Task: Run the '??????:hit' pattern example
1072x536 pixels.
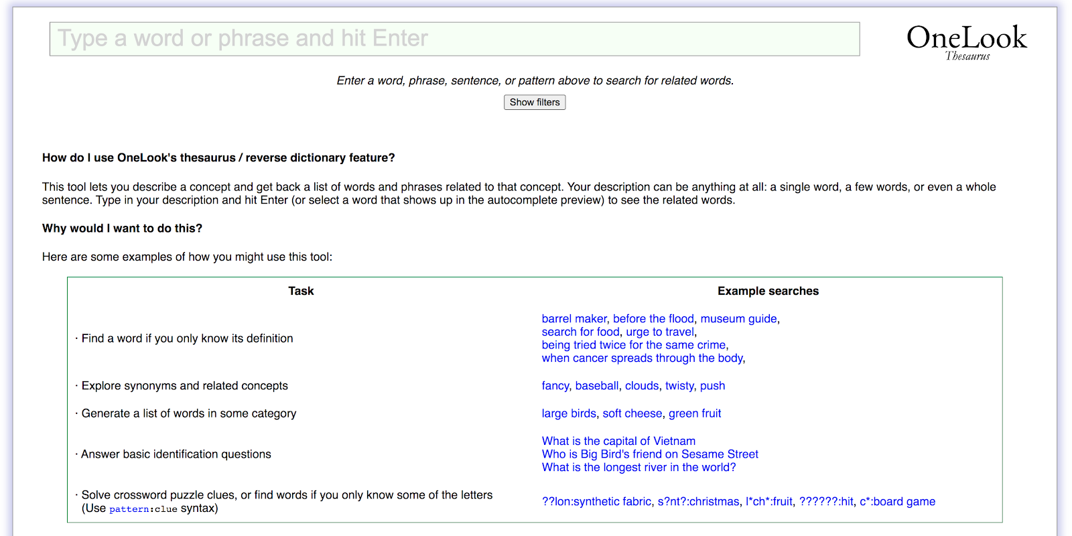Action: (x=826, y=502)
